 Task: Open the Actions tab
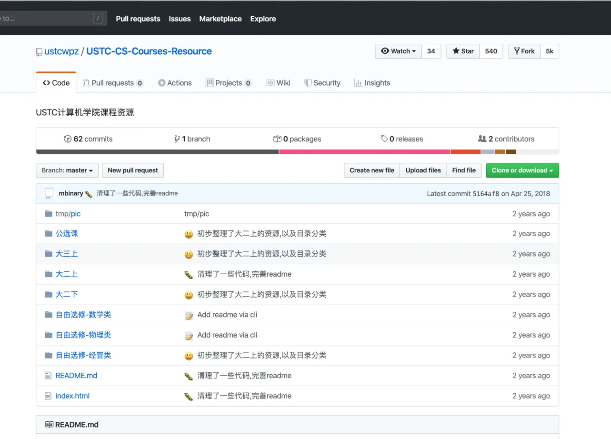[175, 83]
